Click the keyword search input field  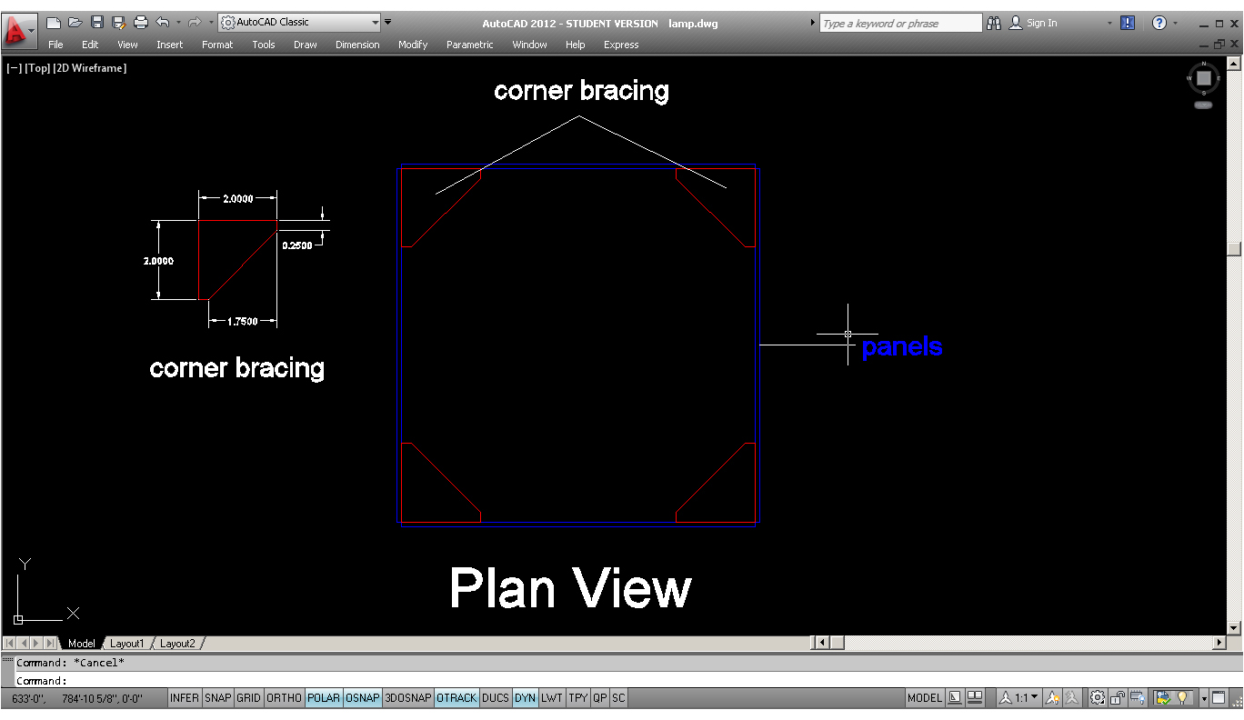point(900,24)
